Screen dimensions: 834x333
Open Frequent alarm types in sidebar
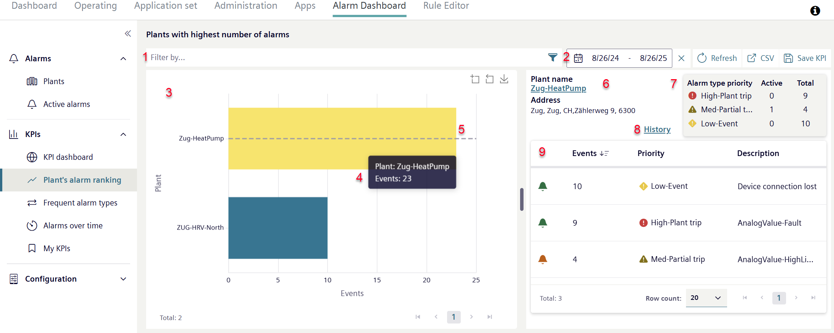pos(80,203)
